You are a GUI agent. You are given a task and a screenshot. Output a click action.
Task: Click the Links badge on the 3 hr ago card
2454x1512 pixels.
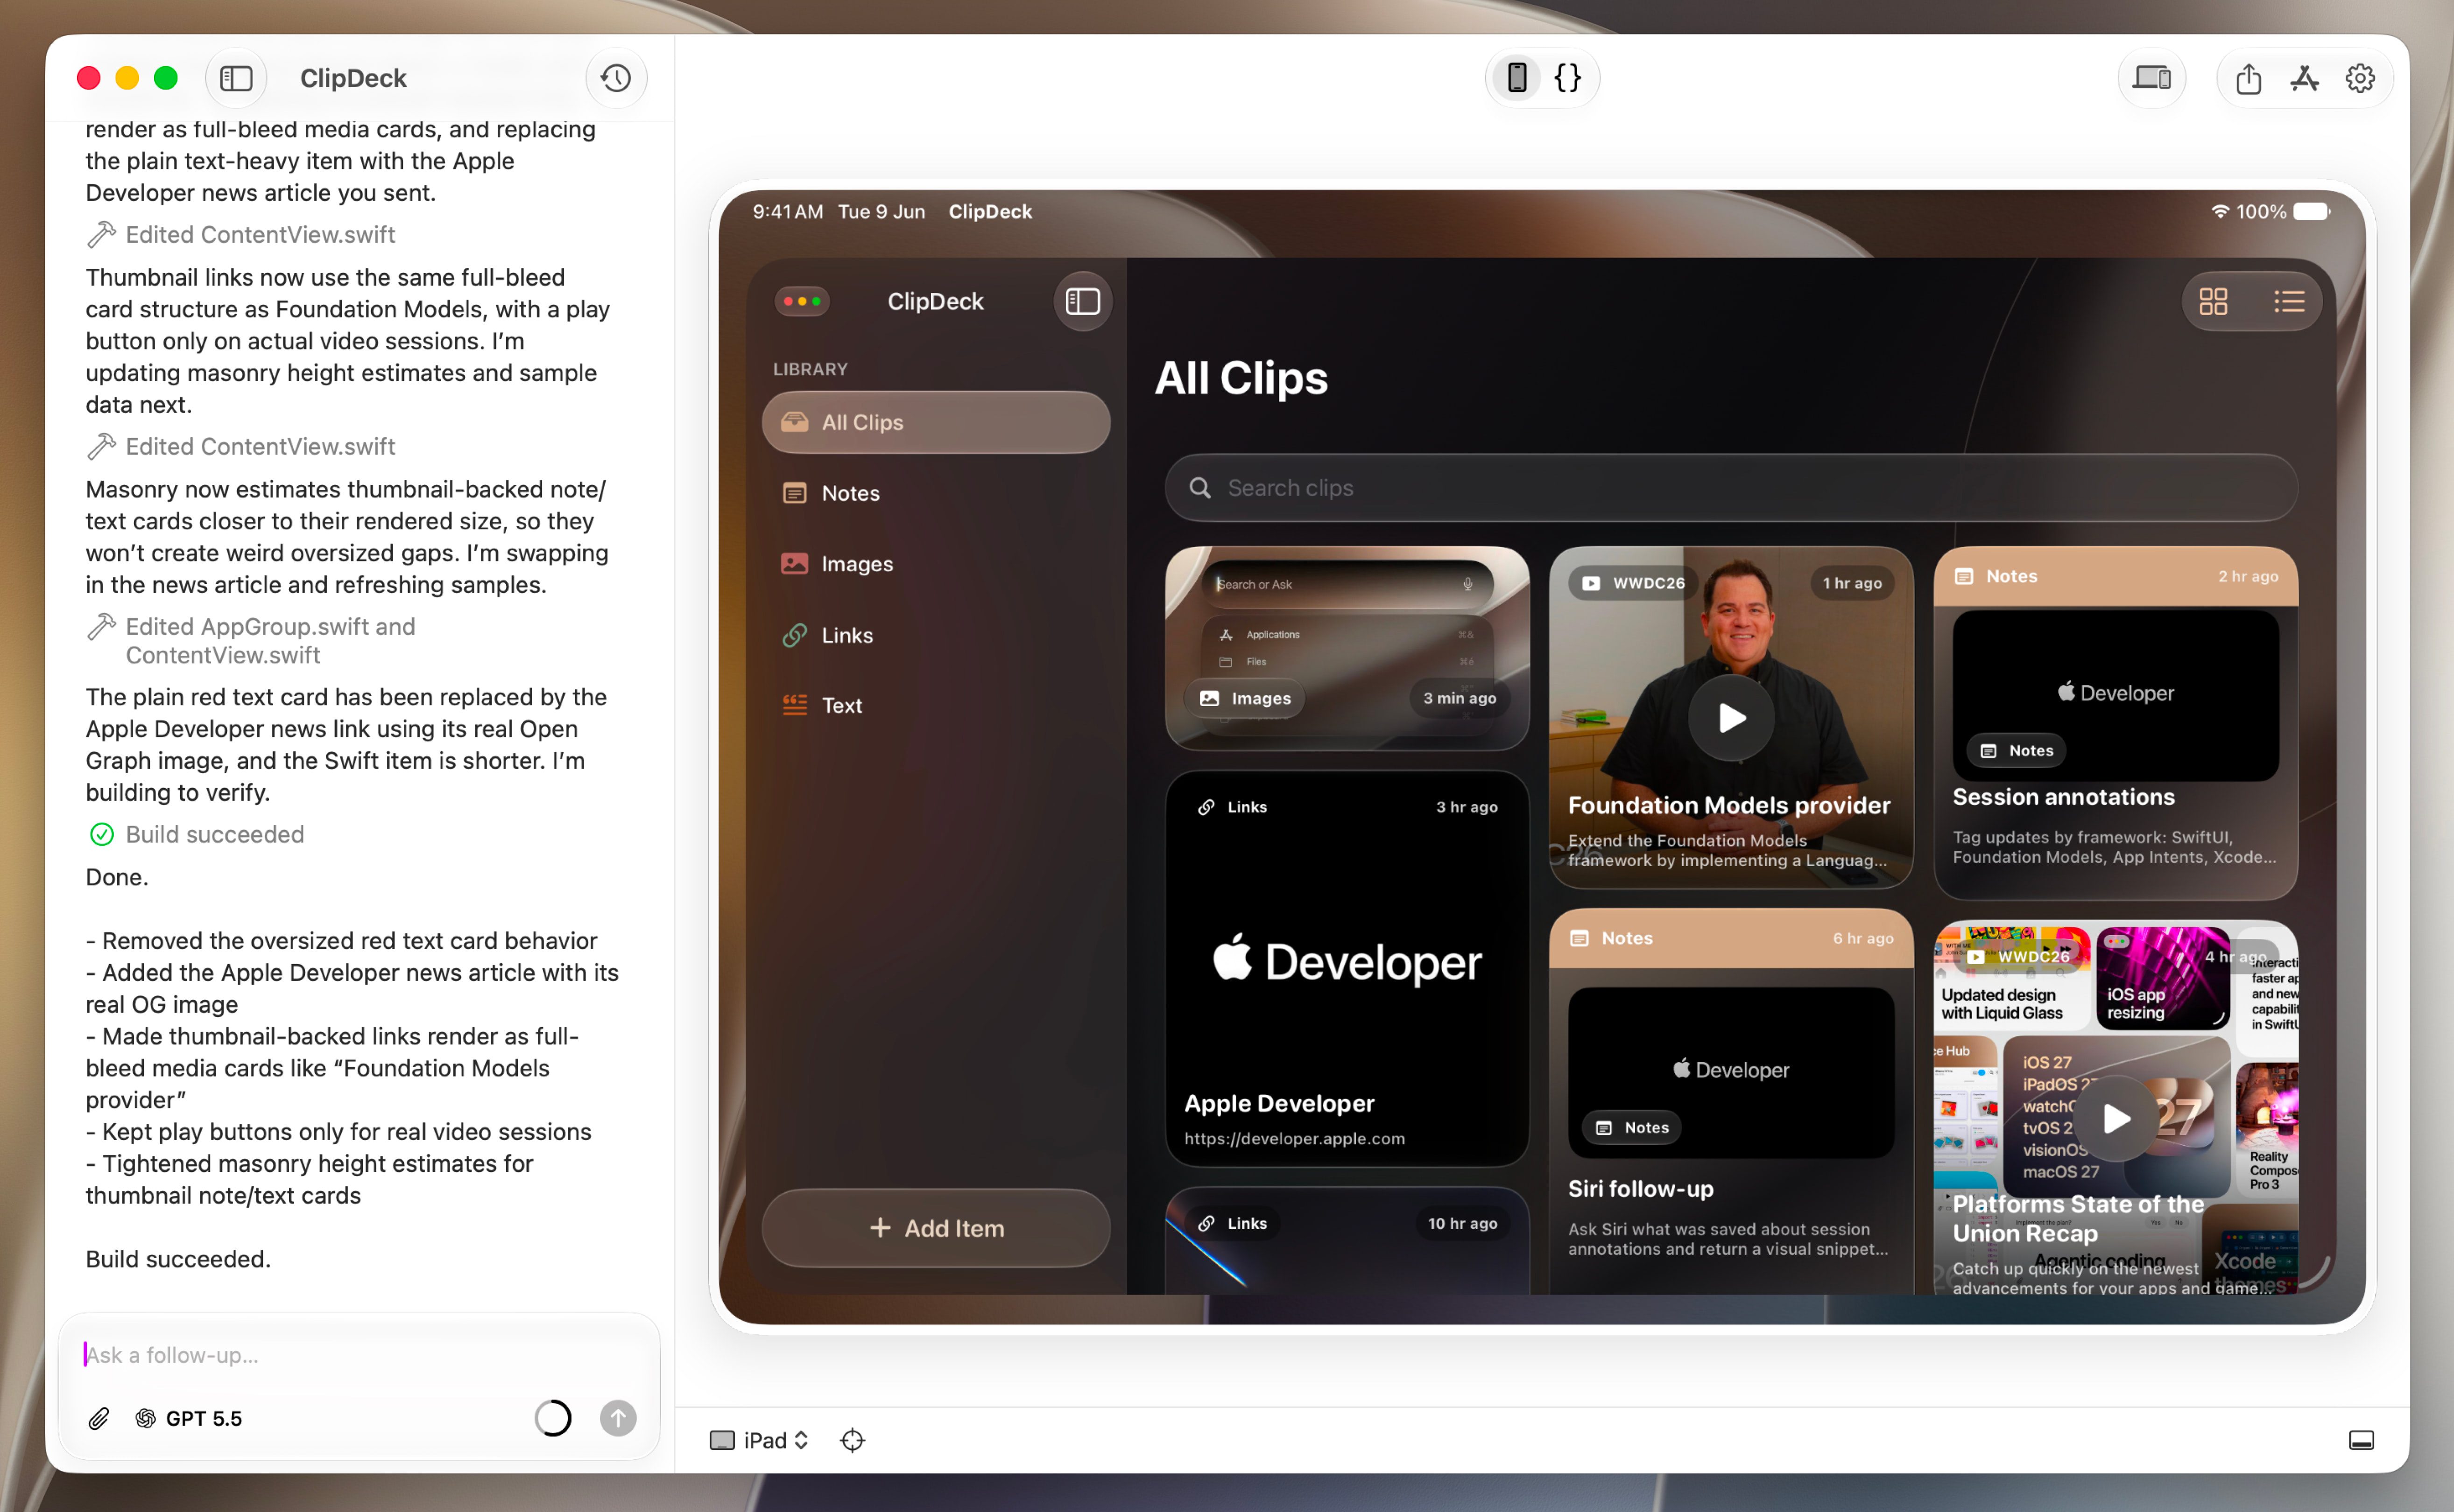tap(1233, 807)
